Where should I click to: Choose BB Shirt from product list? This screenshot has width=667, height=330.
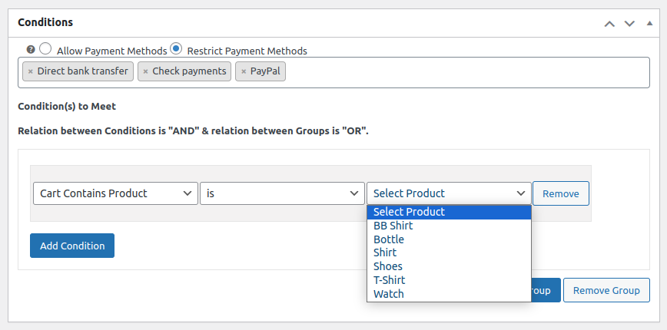click(393, 226)
